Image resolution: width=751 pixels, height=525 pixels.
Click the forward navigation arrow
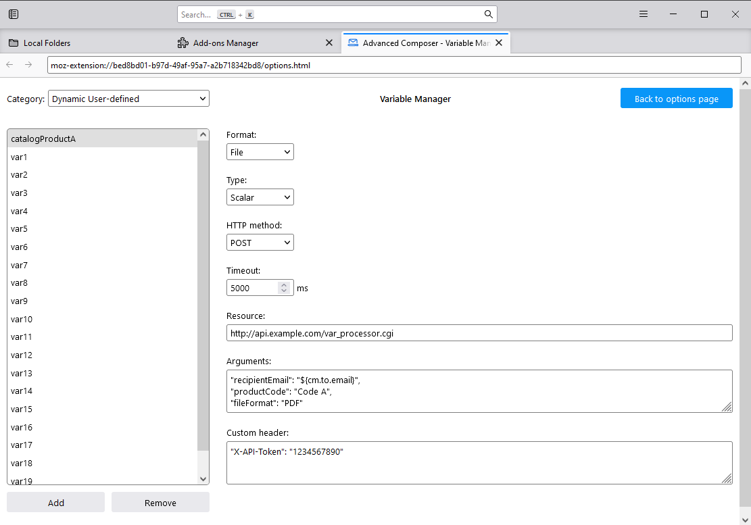28,65
